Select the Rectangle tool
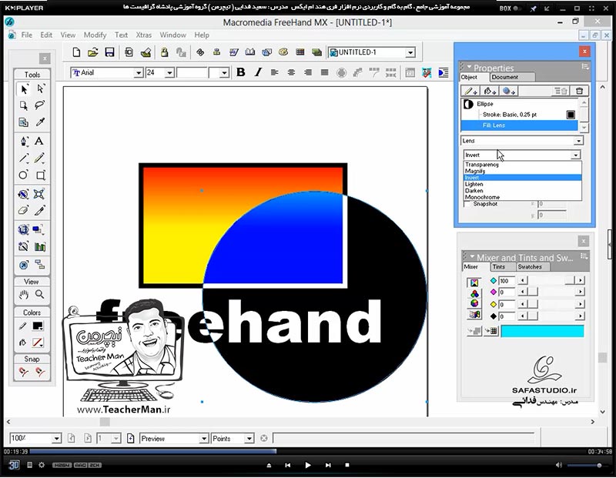This screenshot has height=478, width=616. pos(40,175)
